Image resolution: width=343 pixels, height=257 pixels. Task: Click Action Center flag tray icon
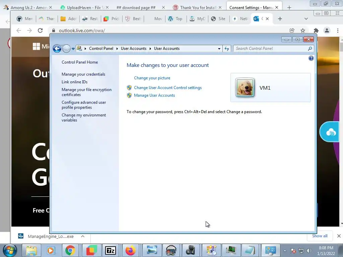pyautogui.click(x=293, y=251)
